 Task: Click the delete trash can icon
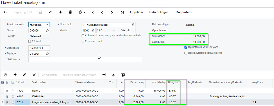pyautogui.click(x=71, y=12)
